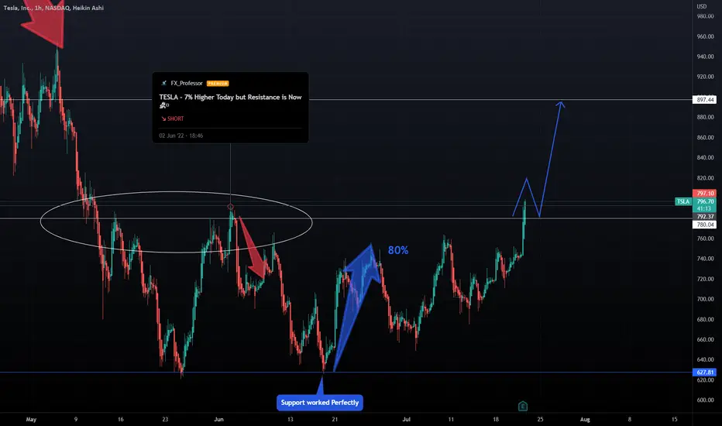Click the '02 Jun '22 · 18:46' timestamp

[x=181, y=136]
